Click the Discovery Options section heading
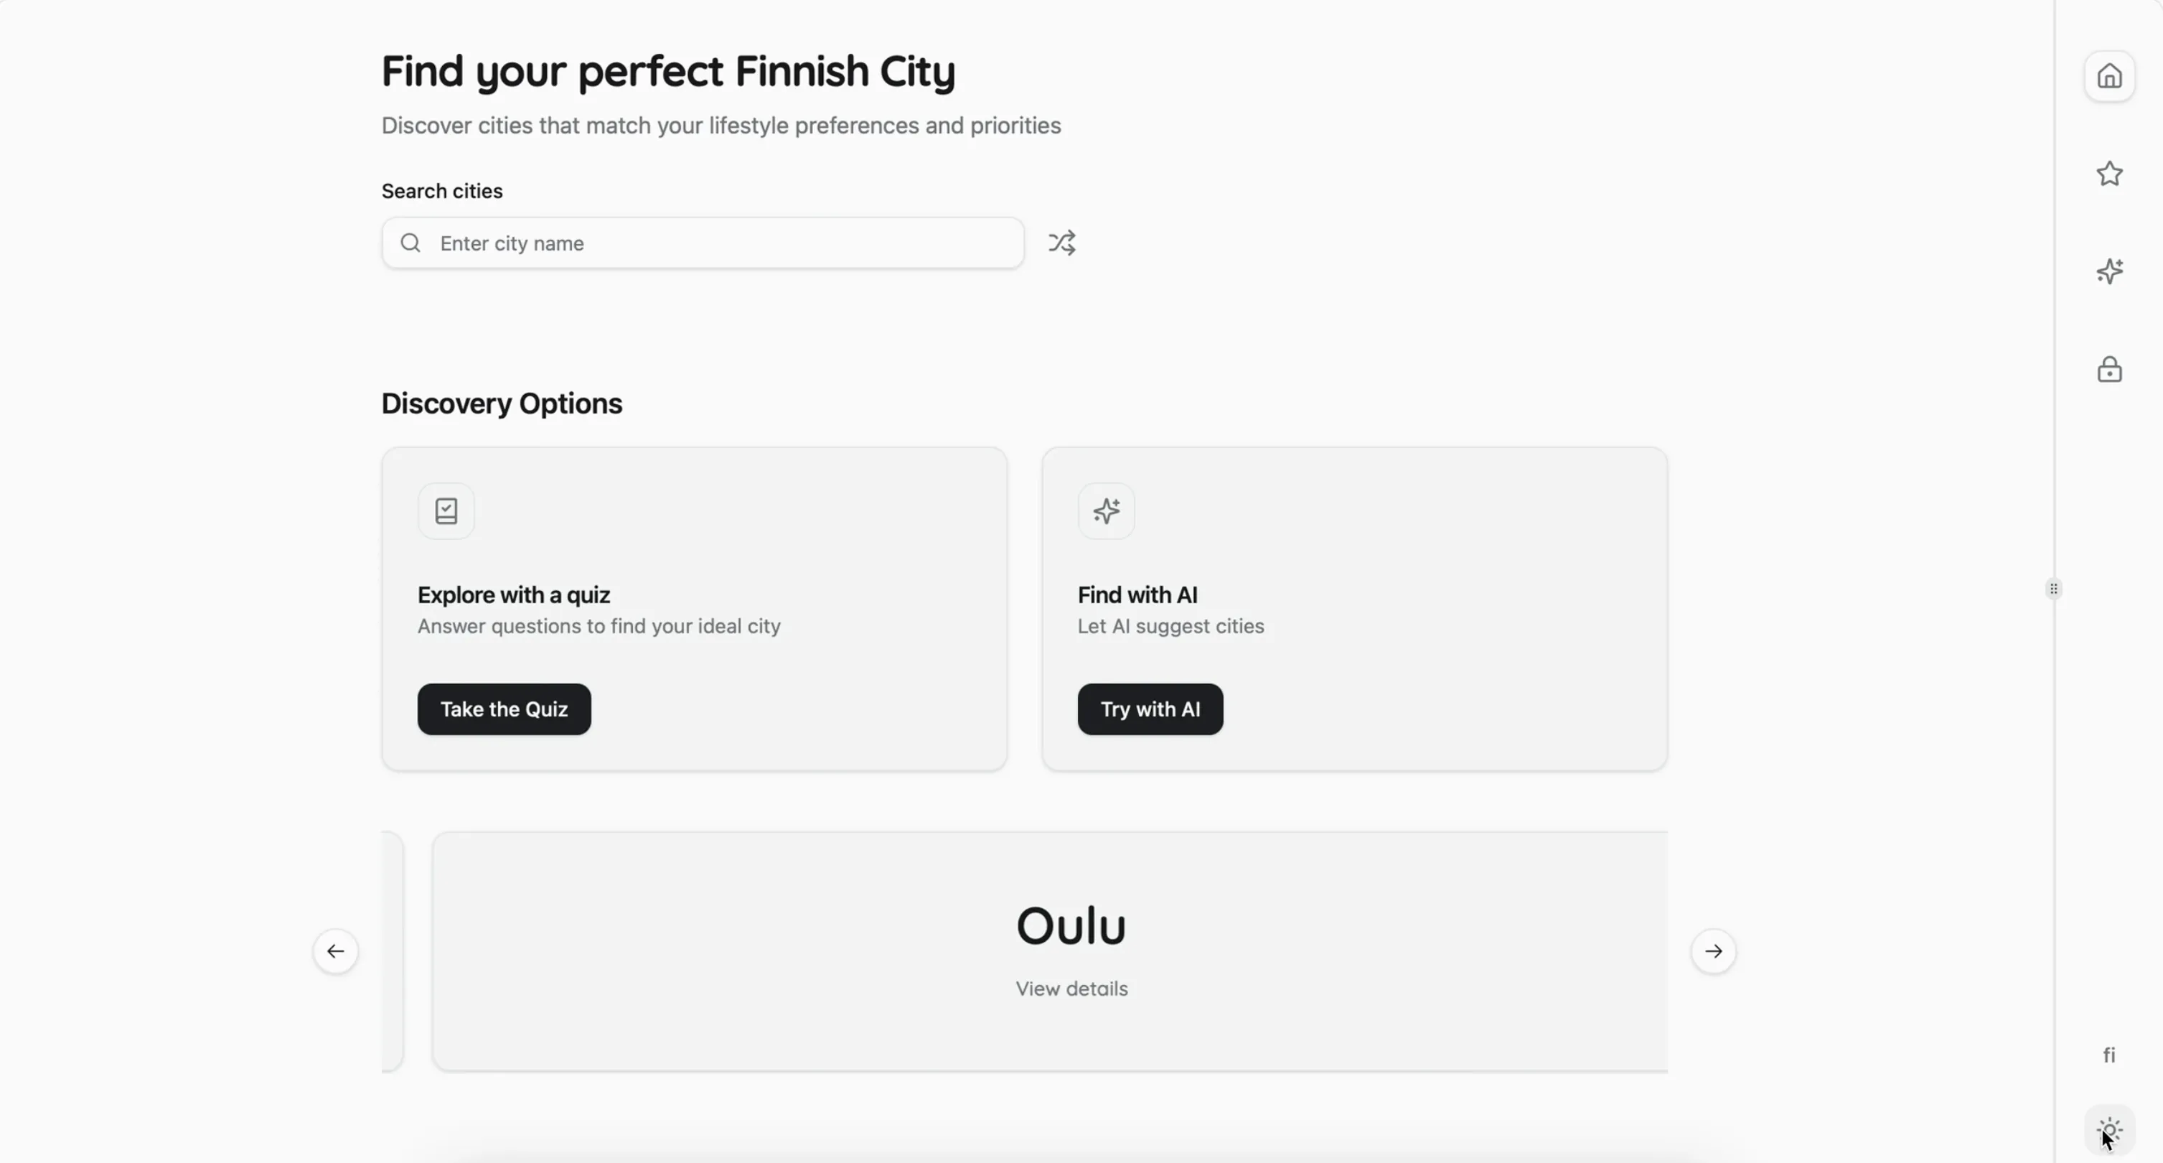 click(x=502, y=404)
